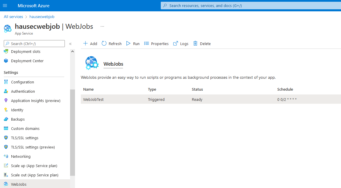Click the Run play icon
341x188 pixels.
128,44
